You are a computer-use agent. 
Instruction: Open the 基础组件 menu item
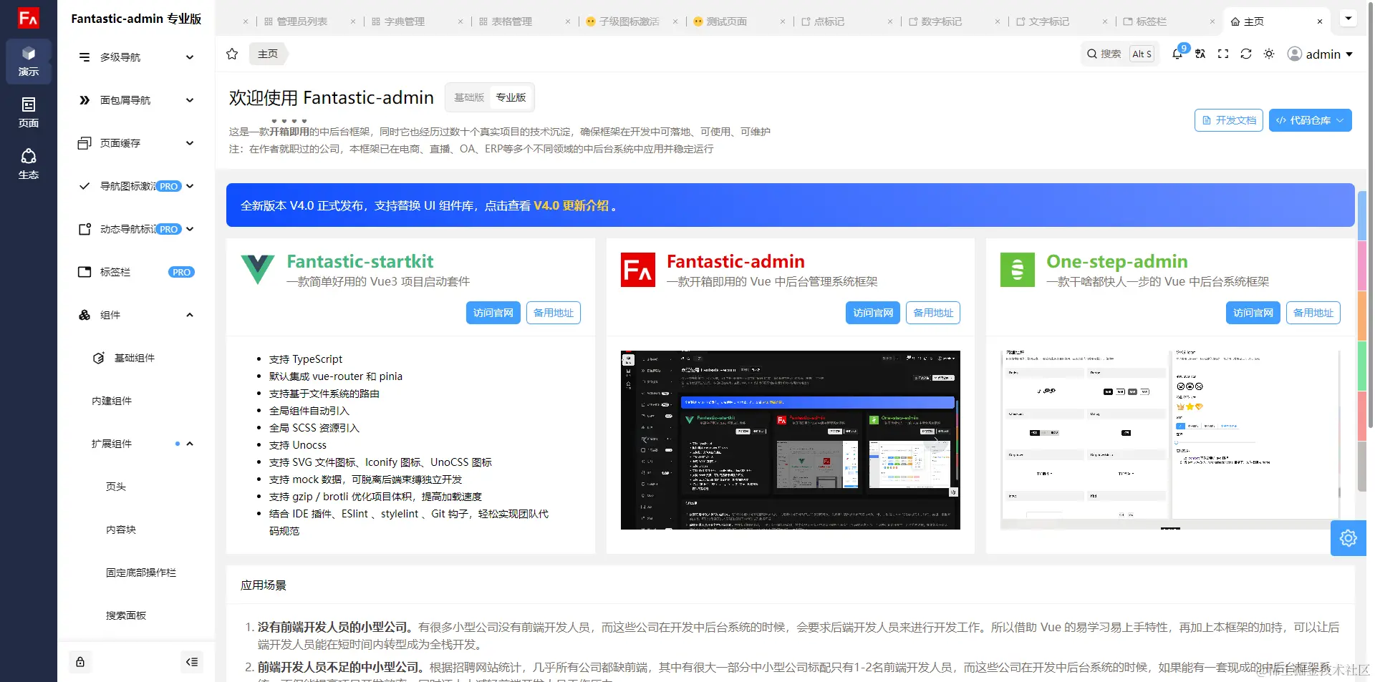(136, 358)
